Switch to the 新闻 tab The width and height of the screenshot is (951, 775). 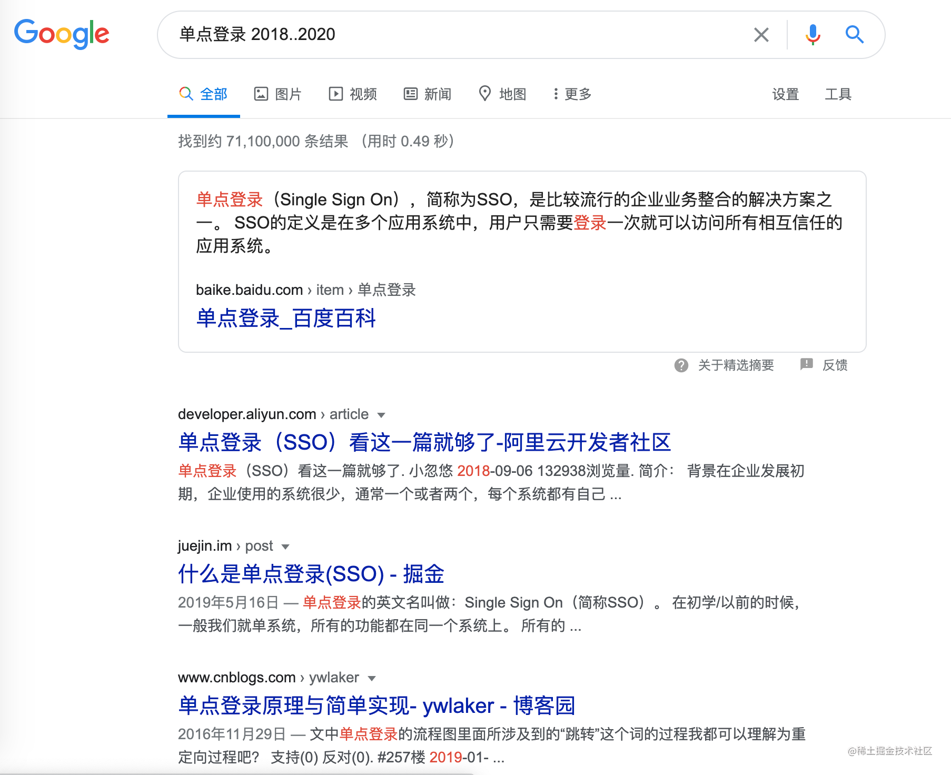(427, 94)
